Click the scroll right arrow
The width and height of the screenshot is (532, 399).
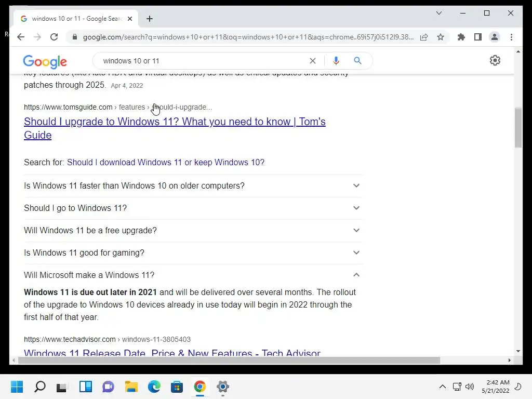point(509,361)
